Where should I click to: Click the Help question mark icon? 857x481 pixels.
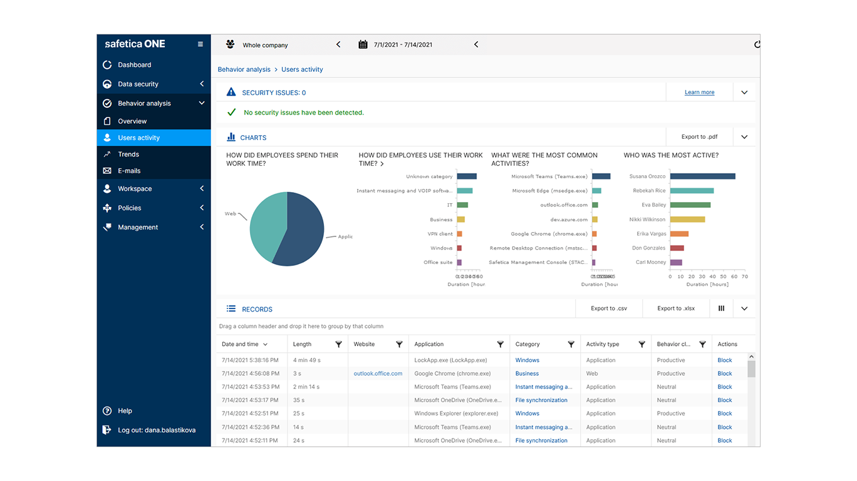[107, 411]
